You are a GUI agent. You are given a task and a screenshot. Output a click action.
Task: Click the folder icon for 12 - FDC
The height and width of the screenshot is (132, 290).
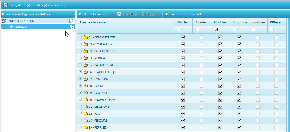tap(86, 114)
